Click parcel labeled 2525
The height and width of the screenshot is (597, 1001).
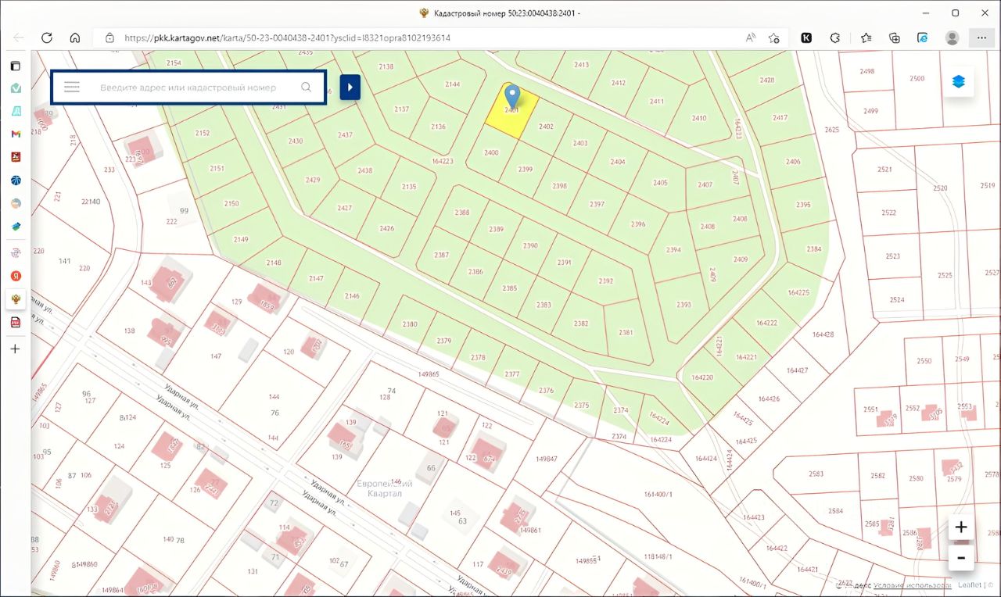point(945,275)
